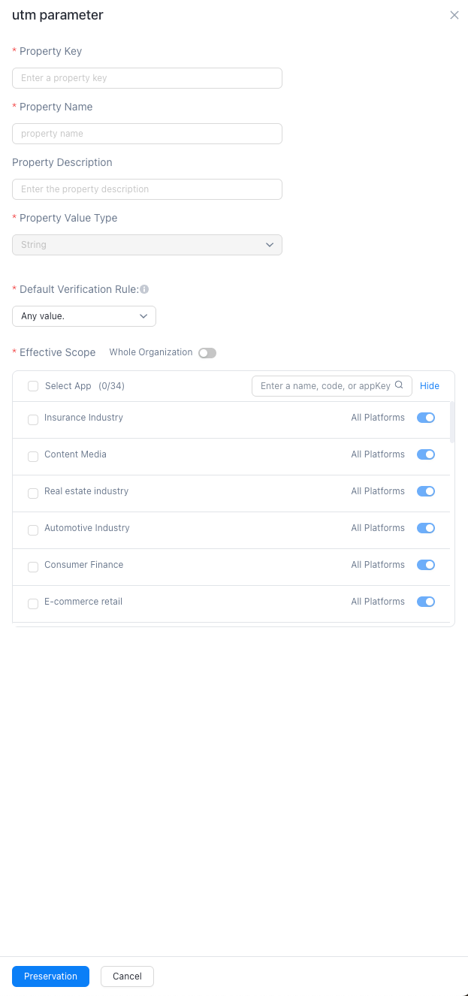Image resolution: width=468 pixels, height=996 pixels.
Task: Click the app list vertical scrollbar
Action: tap(452, 422)
